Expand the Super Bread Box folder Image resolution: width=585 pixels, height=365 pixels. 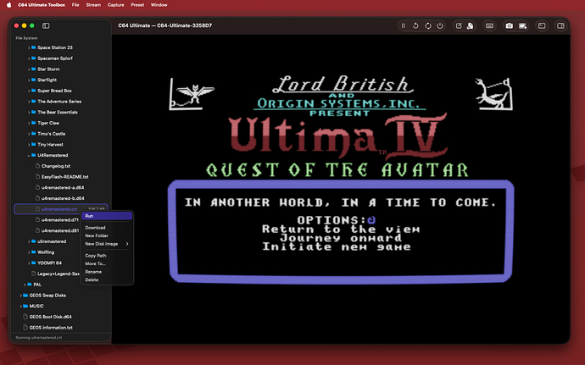(29, 91)
